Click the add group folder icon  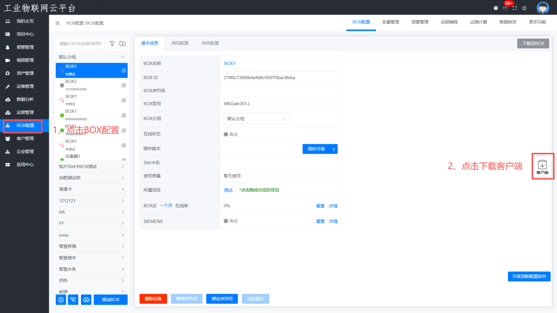pyautogui.click(x=122, y=43)
